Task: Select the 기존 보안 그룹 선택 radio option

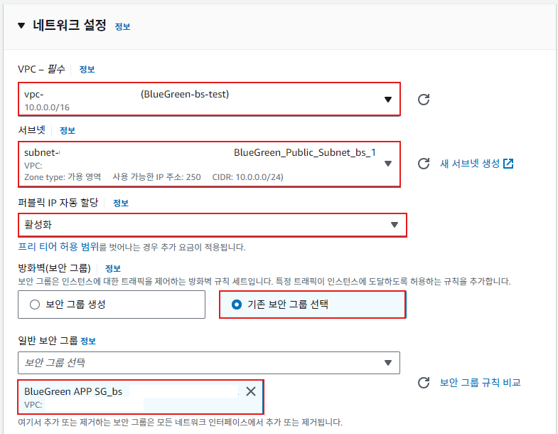Action: (x=313, y=305)
